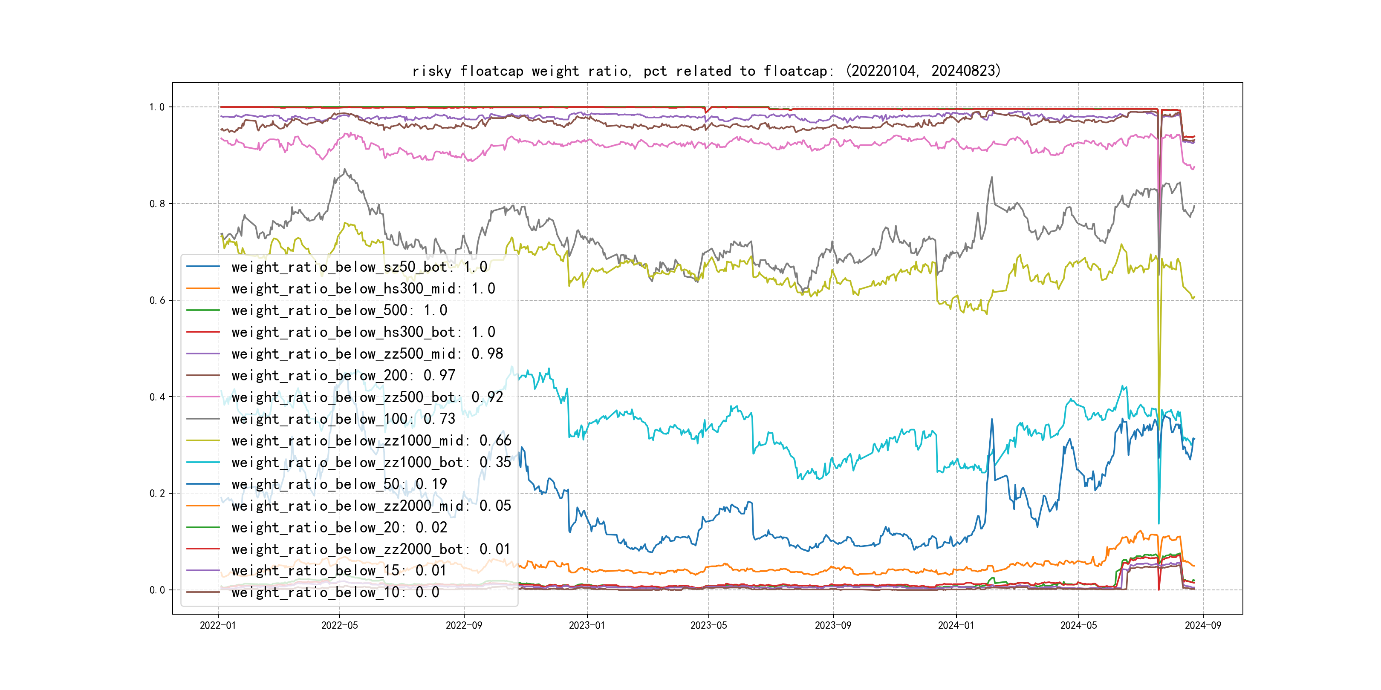The height and width of the screenshot is (690, 1381).
Task: Click the weight_ratio_below_hs300_mid legend label
Action: [363, 289]
